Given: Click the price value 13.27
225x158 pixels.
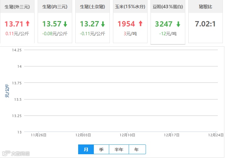Looking at the screenshot, I should [89, 24].
